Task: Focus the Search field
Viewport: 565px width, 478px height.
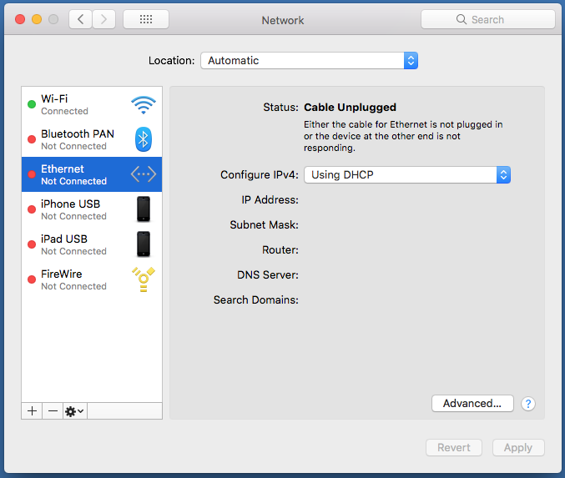Action: coord(488,19)
